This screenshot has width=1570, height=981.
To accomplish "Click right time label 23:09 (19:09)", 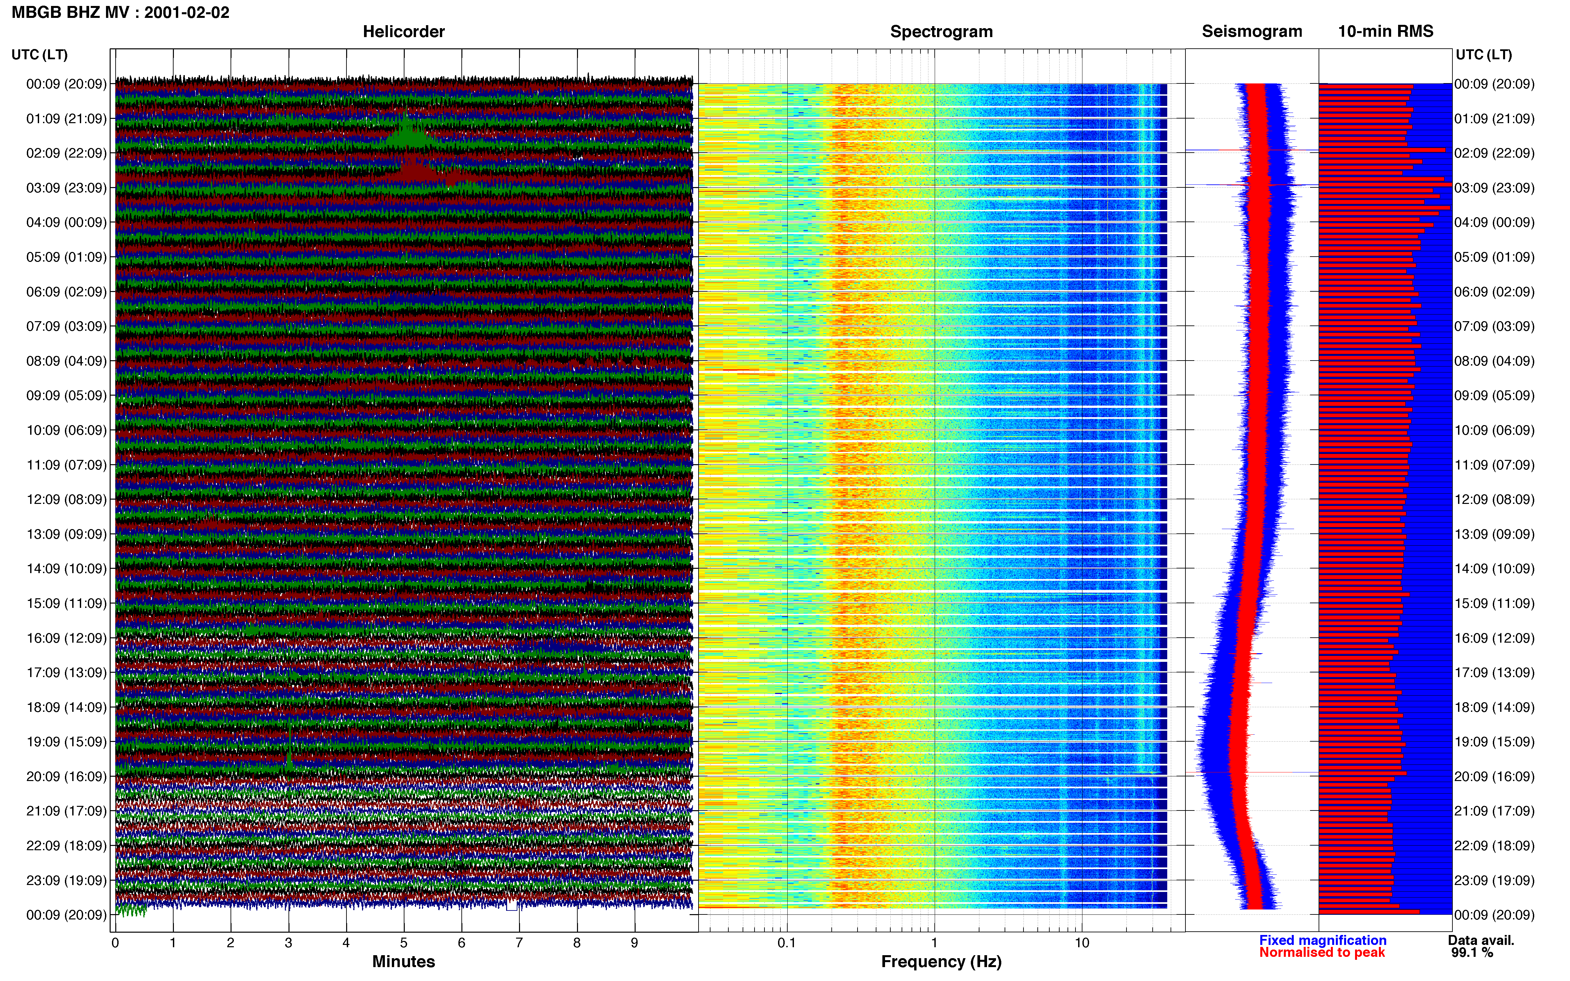I will pyautogui.click(x=1494, y=880).
